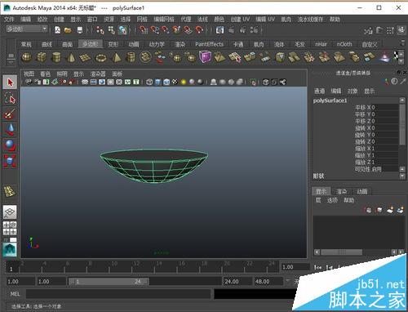Create a polygon sphere from shelf

(26, 57)
